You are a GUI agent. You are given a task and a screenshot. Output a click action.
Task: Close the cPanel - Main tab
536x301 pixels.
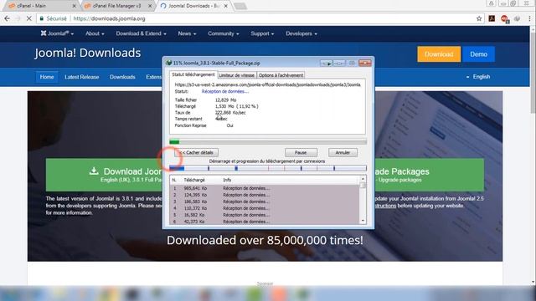[75, 6]
